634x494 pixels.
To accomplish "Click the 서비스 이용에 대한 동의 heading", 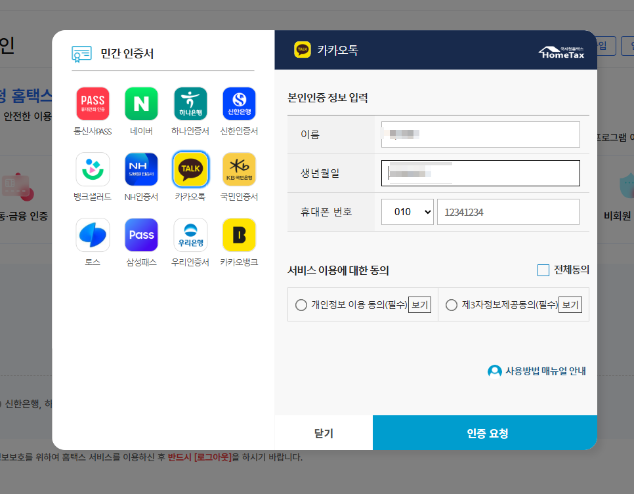I will click(338, 270).
